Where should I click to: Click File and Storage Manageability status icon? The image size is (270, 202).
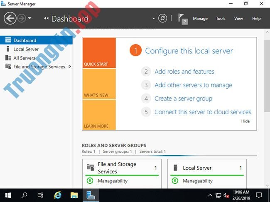[90, 180]
